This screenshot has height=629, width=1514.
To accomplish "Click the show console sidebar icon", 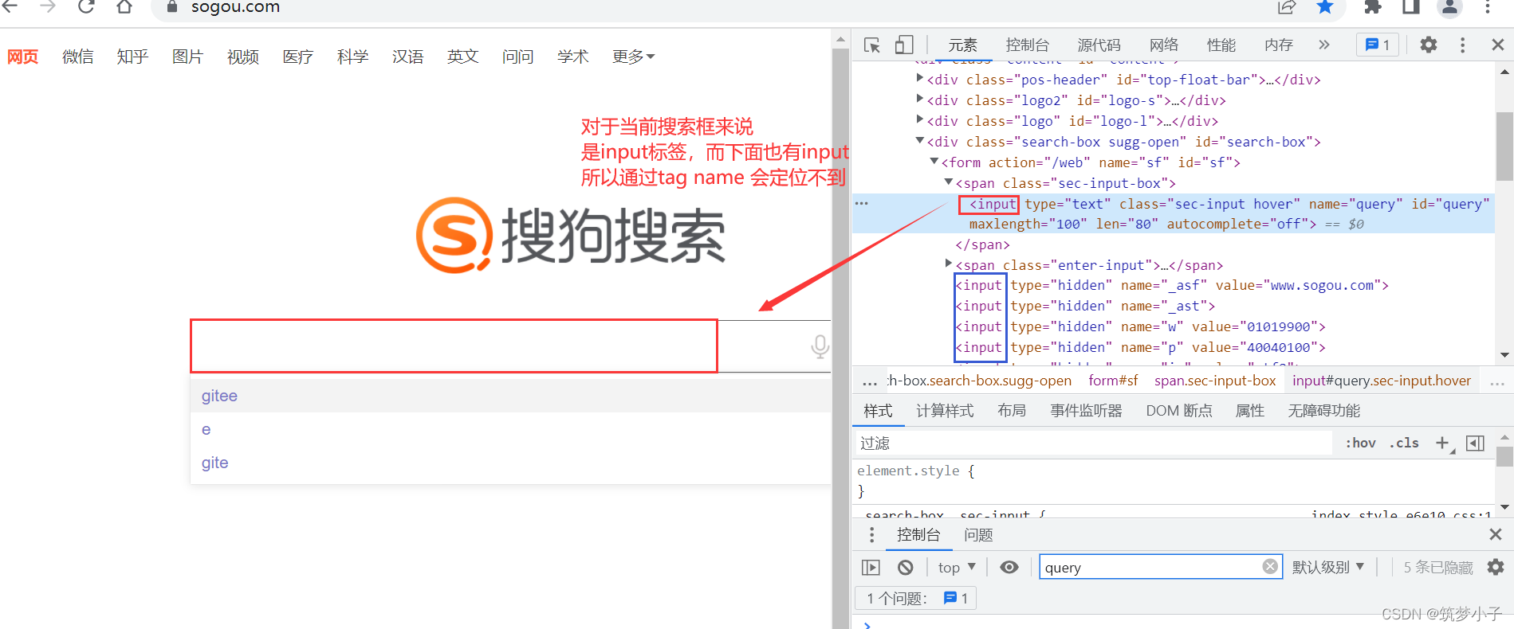I will (x=871, y=568).
